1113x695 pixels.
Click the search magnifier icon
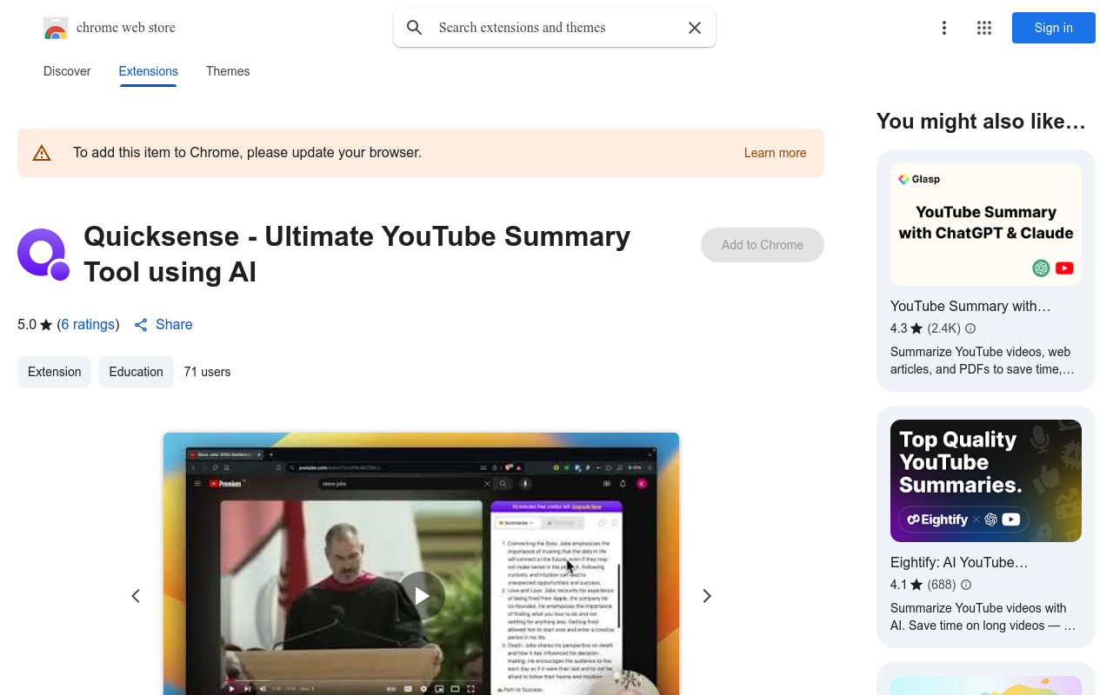(x=415, y=28)
